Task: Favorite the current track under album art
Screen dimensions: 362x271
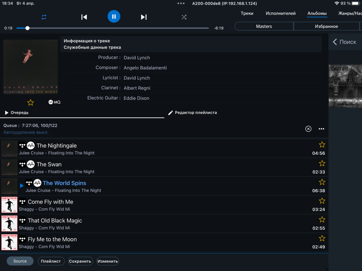Action: [30, 102]
